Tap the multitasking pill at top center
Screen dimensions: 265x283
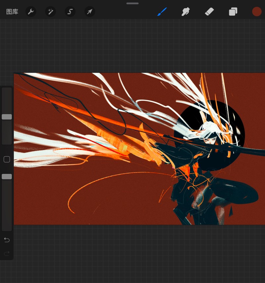click(x=132, y=3)
